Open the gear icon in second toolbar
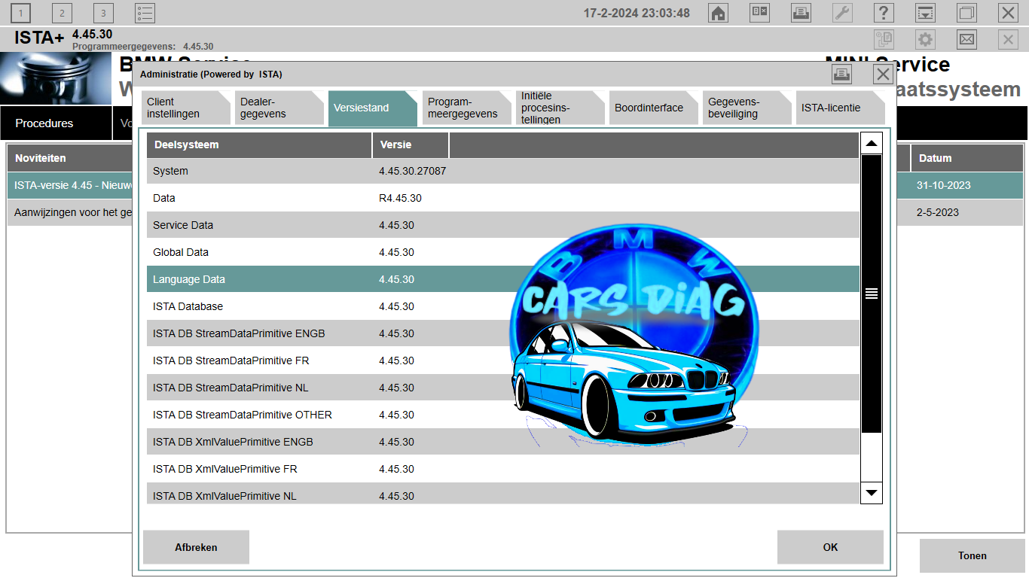Viewport: 1029px width, 578px height. pos(925,40)
